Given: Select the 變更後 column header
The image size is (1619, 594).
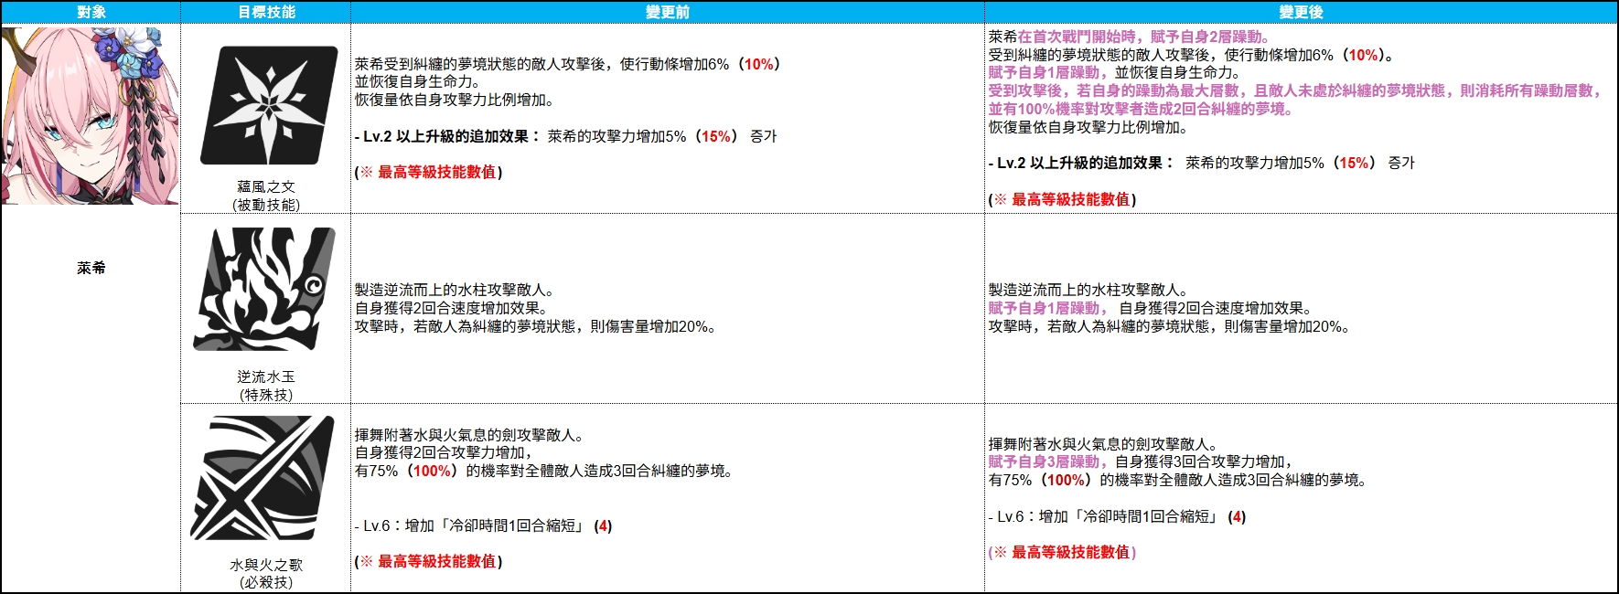Looking at the screenshot, I should (x=1301, y=12).
